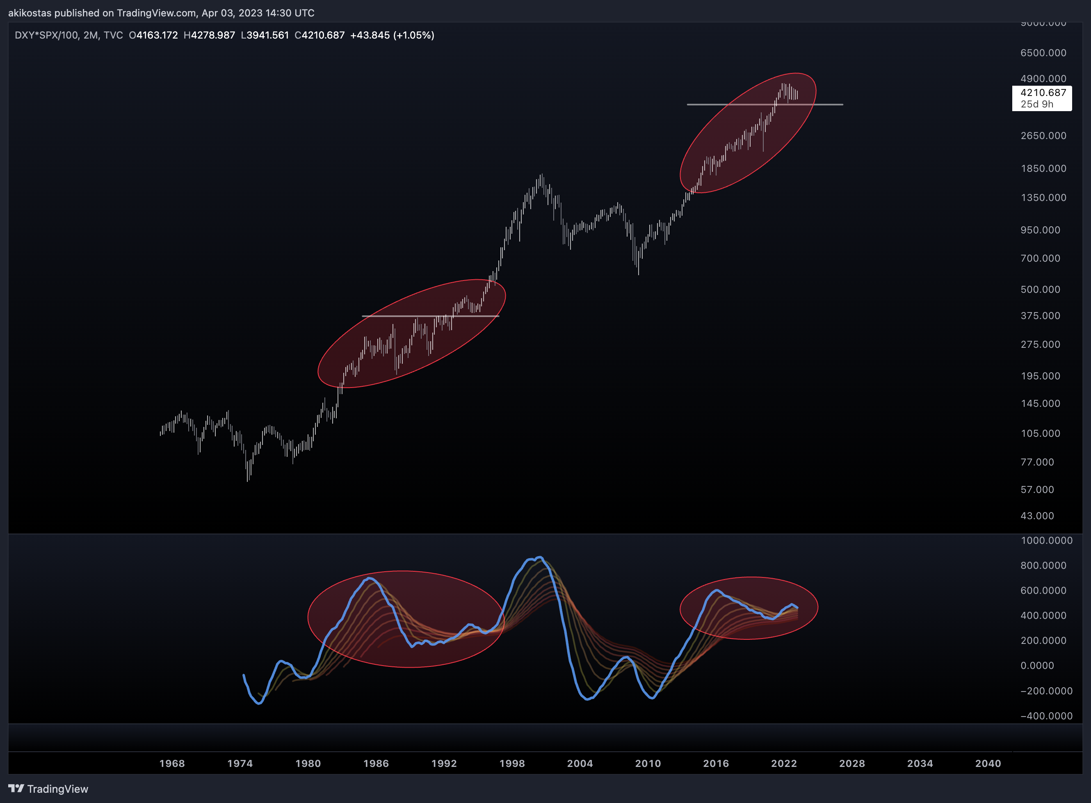Click the change value +43.845 (+1.05%)
The width and height of the screenshot is (1091, 803).
[392, 35]
